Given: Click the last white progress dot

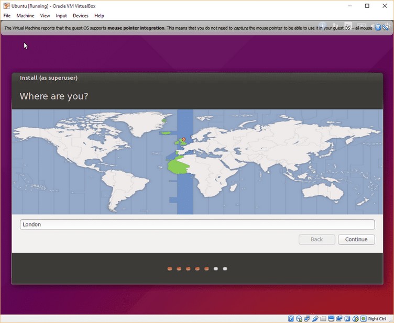Looking at the screenshot, I should [x=225, y=269].
